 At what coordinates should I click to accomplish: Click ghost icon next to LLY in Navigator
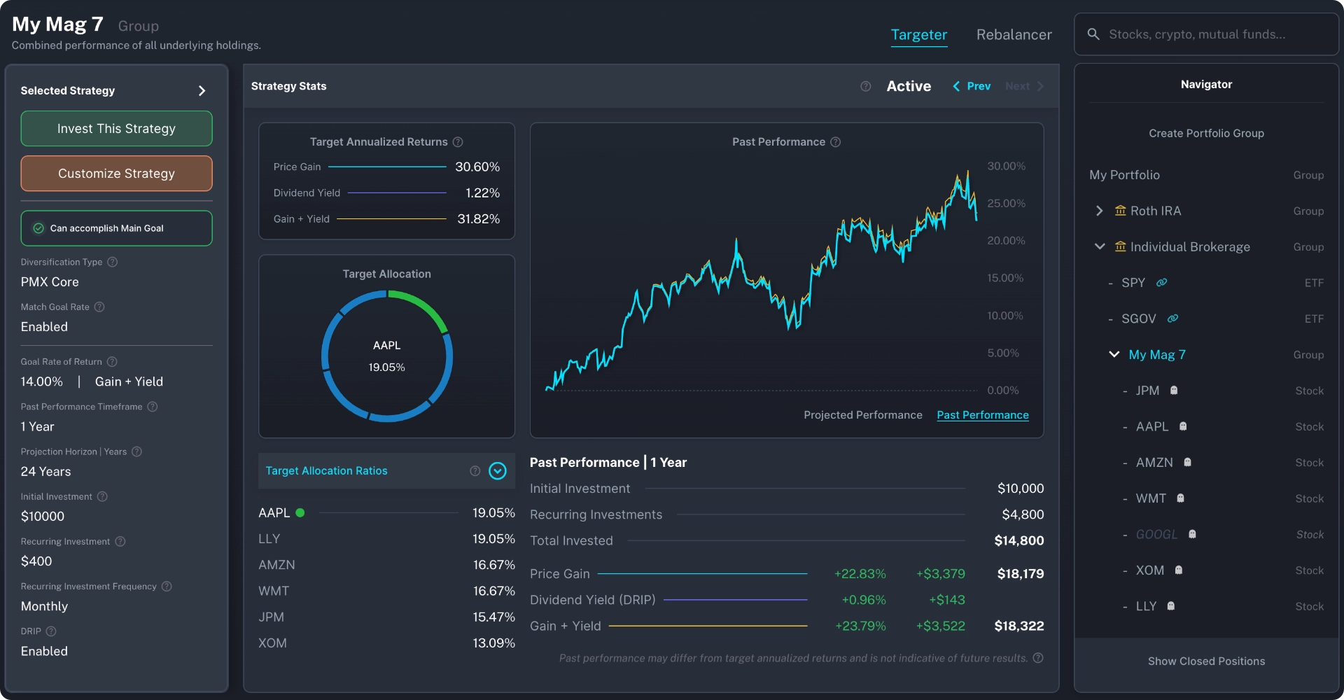1170,606
